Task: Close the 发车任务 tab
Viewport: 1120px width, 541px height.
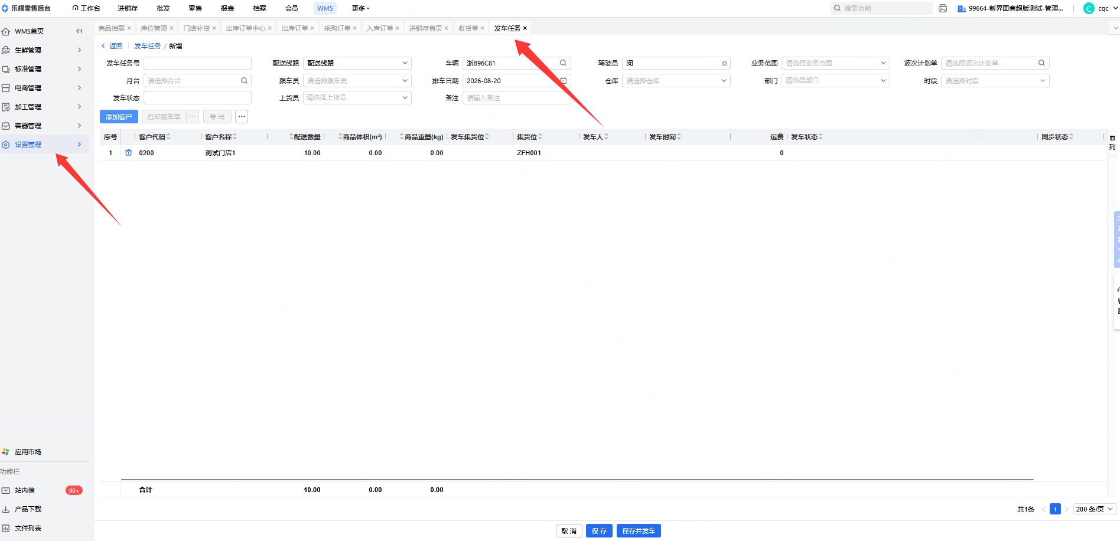Action: coord(525,28)
